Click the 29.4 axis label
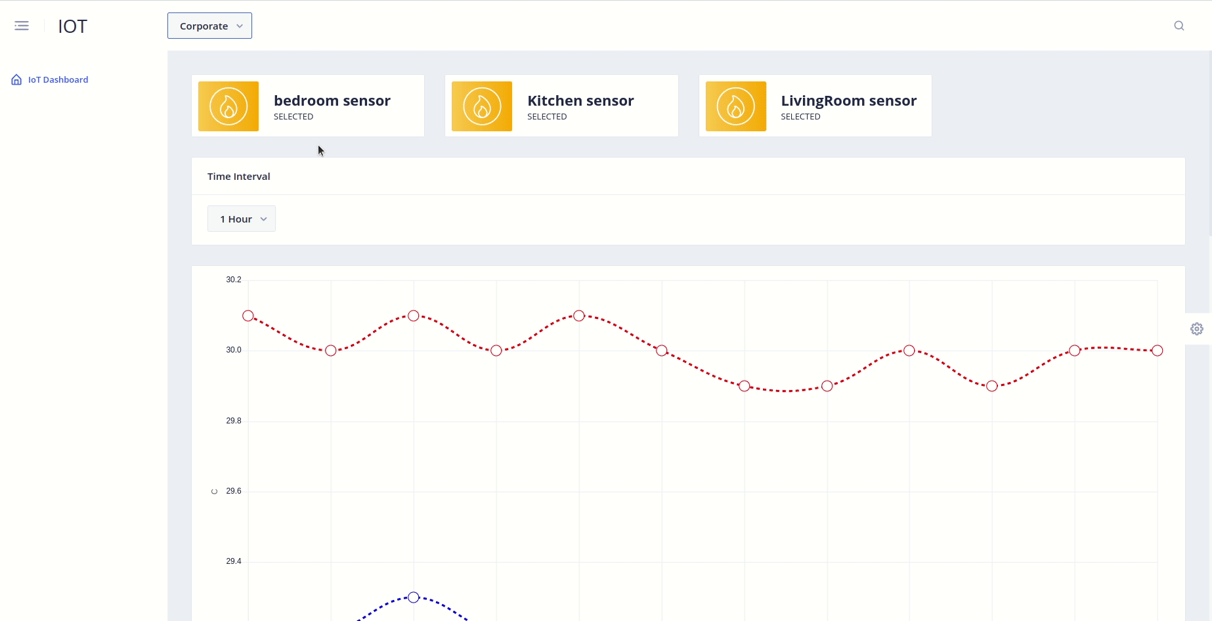The height and width of the screenshot is (621, 1212). click(234, 561)
